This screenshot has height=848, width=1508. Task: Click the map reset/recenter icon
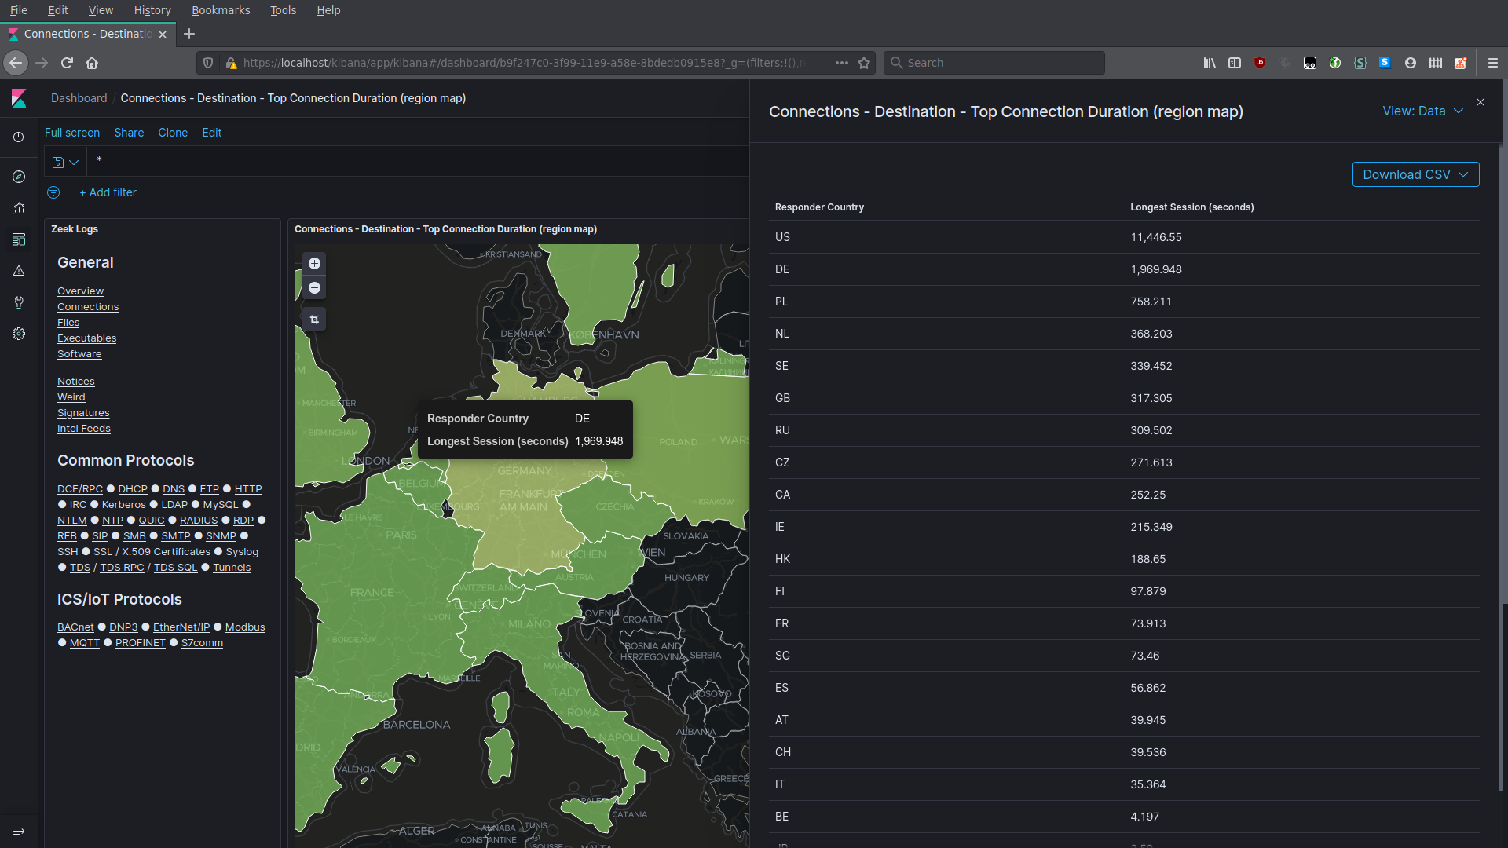click(x=314, y=319)
